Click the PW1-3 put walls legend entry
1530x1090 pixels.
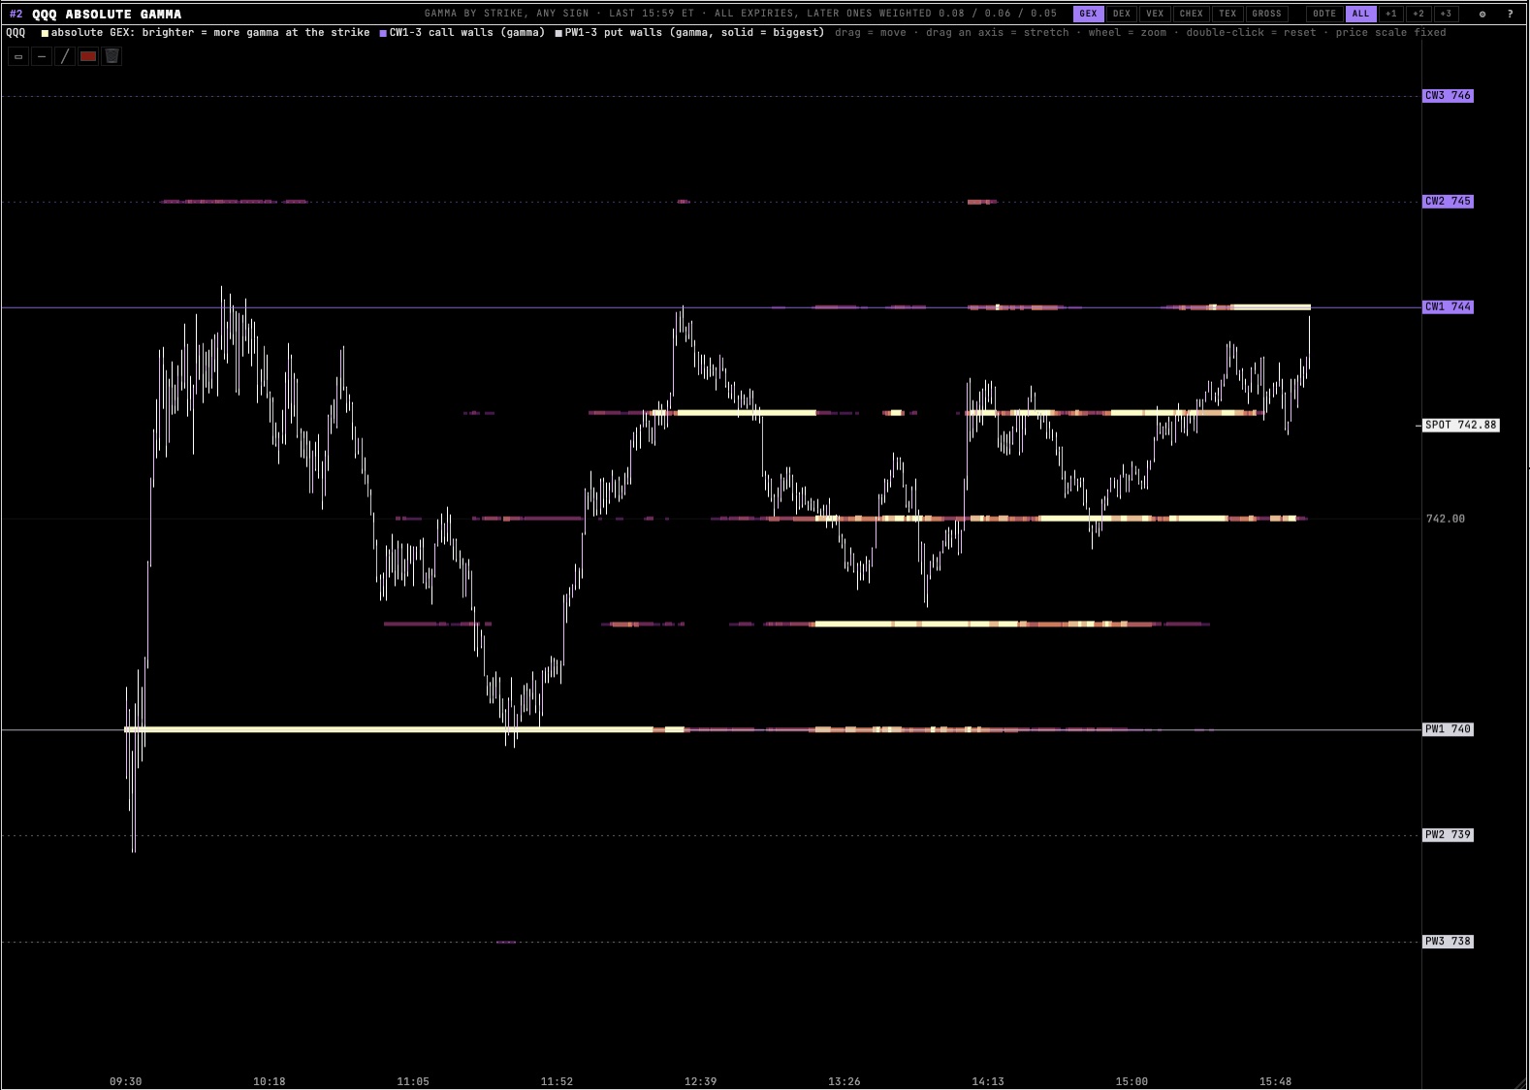(x=689, y=32)
